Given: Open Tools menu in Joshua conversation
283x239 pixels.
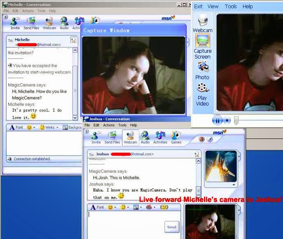Looking at the screenshot, I should (x=122, y=125).
